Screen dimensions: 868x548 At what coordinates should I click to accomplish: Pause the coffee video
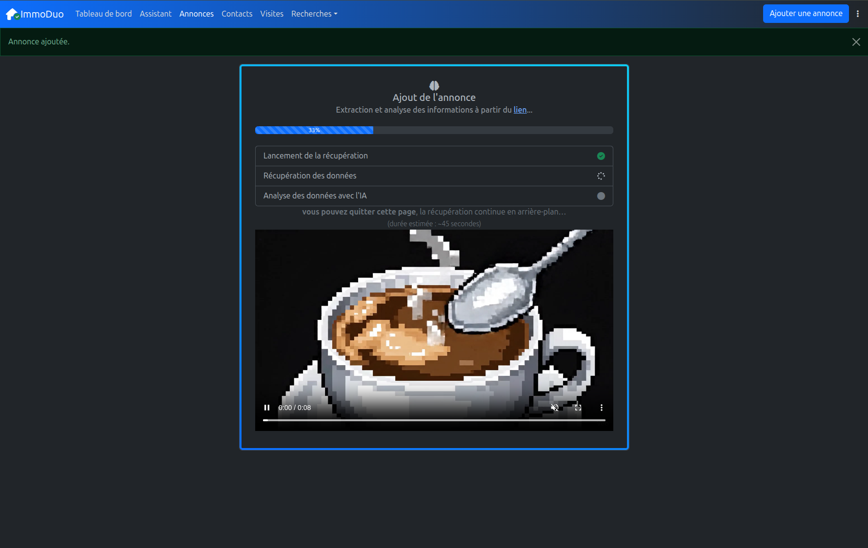pyautogui.click(x=267, y=408)
